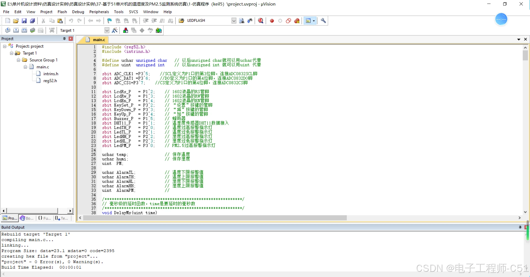Pin the Build Output panel
This screenshot has height=277, width=530.
(x=520, y=227)
